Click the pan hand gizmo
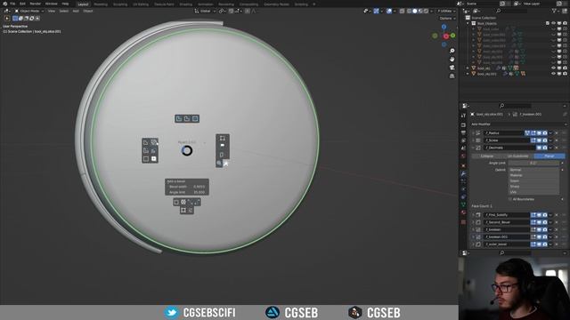The height and width of the screenshot is (320, 570). 452,60
